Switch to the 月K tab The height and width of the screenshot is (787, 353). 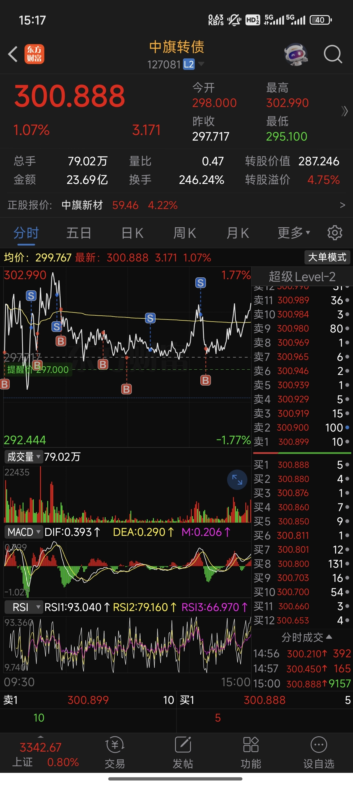pyautogui.click(x=238, y=233)
